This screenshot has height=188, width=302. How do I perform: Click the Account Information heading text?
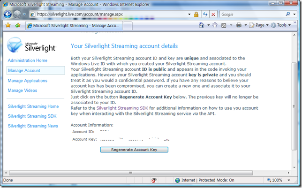(x=92, y=125)
